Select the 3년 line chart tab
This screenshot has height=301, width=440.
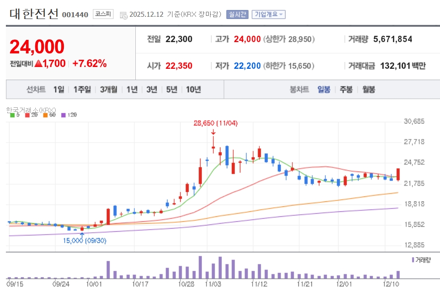tap(152, 90)
